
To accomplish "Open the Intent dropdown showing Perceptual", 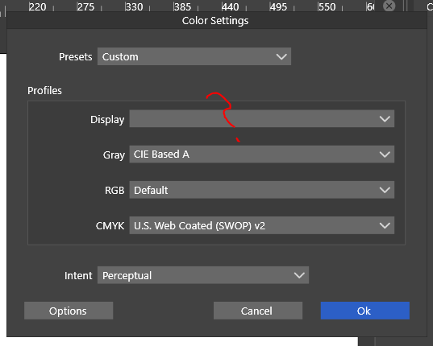I will (x=203, y=275).
